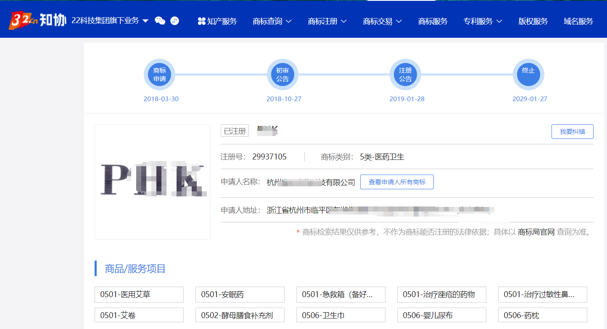The image size is (607, 329).
Task: Click the 初审公告 timeline step circle
Action: 282,75
